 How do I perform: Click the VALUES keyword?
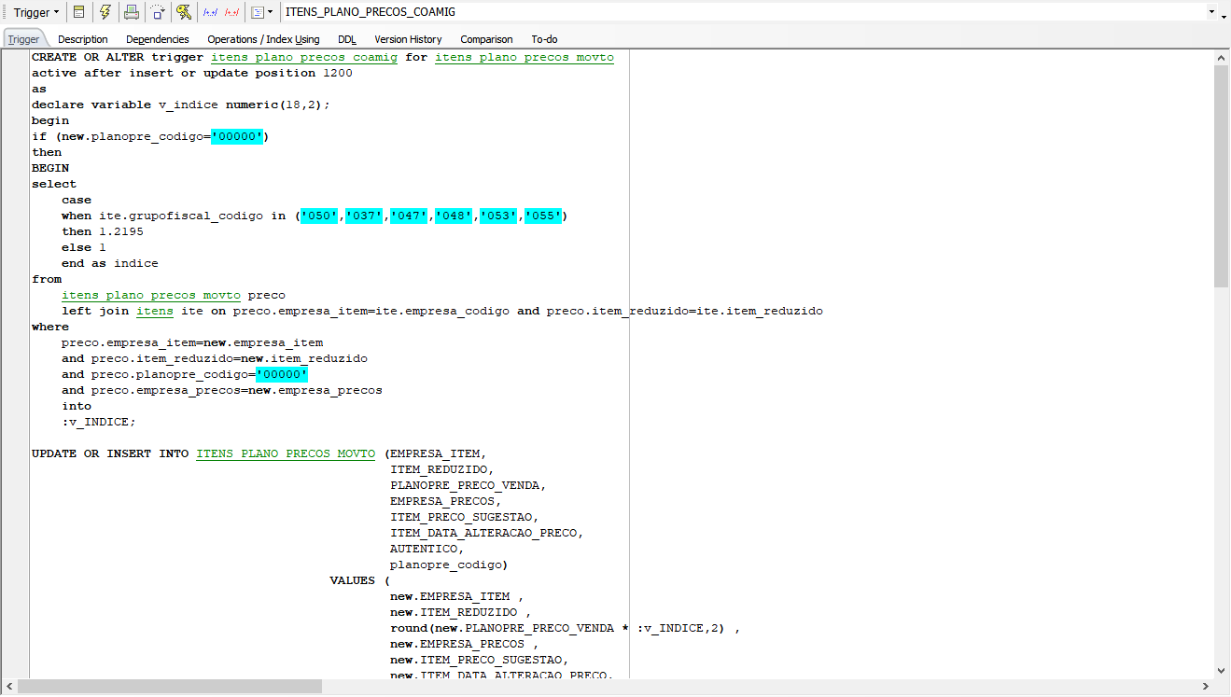353,580
